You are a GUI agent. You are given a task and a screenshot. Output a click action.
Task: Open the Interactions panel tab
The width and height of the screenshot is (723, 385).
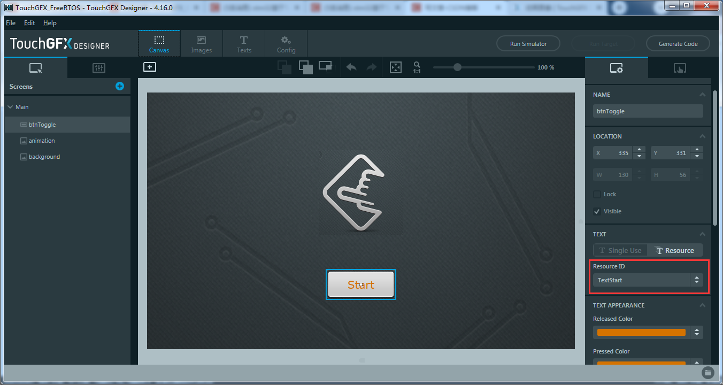pyautogui.click(x=680, y=68)
